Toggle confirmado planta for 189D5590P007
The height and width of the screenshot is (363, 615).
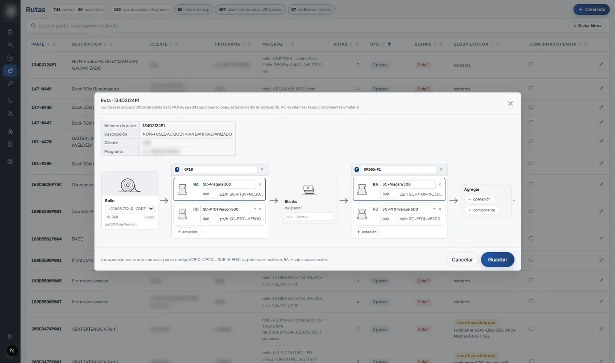[531, 301]
